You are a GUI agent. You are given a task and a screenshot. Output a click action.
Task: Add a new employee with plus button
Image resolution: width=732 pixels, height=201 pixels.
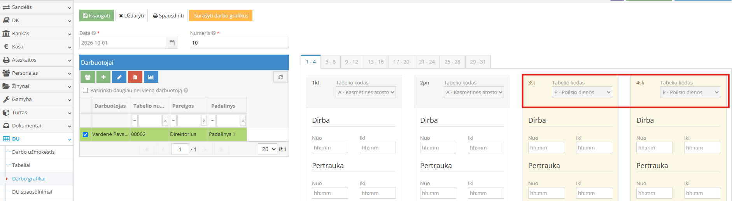point(103,77)
